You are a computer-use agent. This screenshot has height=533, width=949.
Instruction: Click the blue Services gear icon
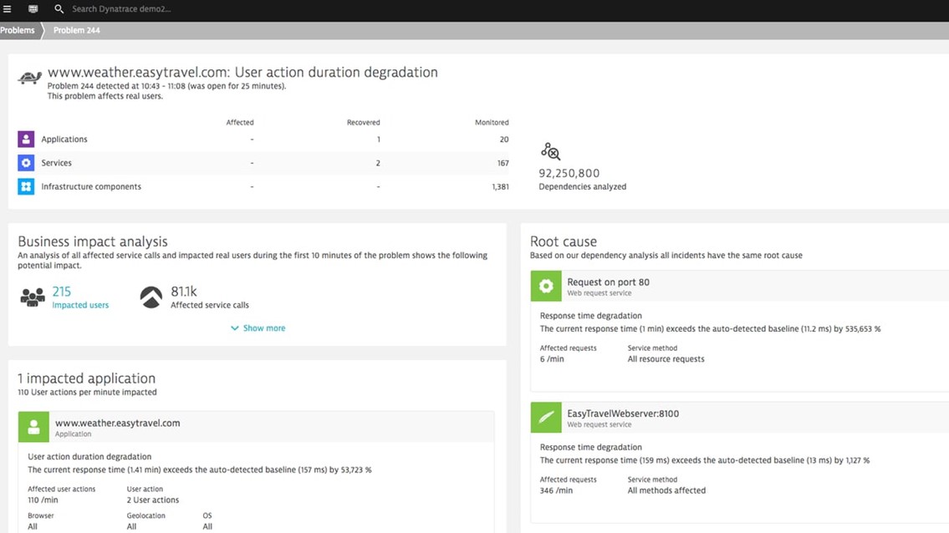click(25, 162)
